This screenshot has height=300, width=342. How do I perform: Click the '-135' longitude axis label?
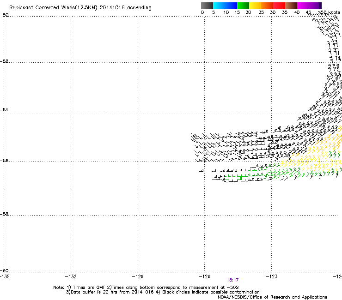pos(4,276)
